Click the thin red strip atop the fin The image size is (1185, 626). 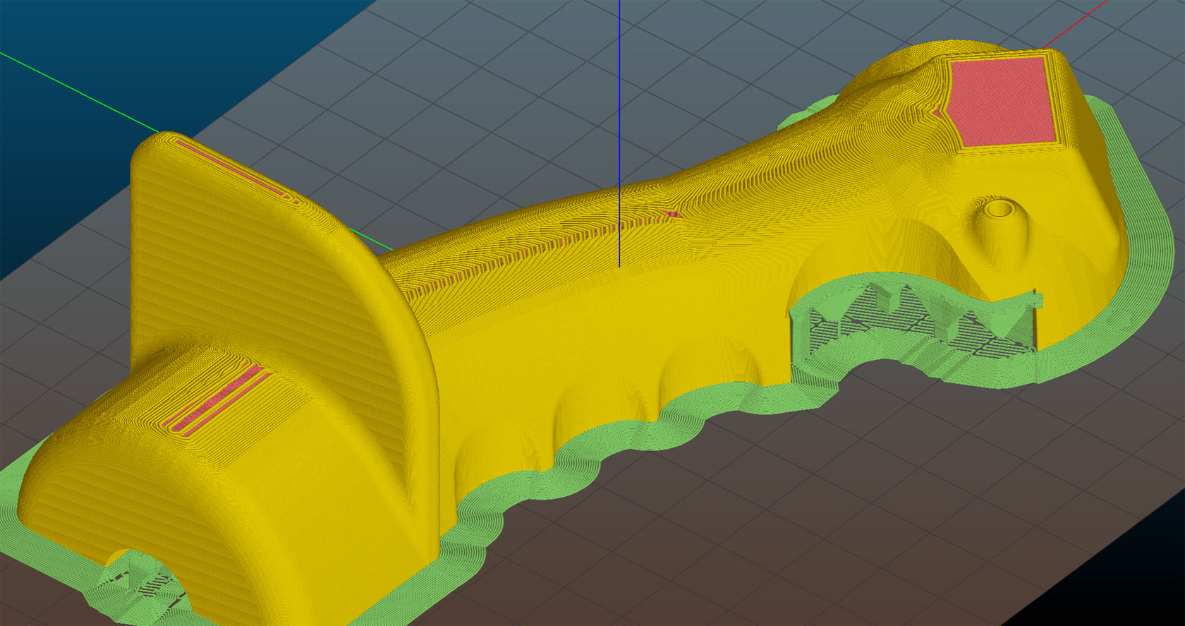click(x=233, y=169)
